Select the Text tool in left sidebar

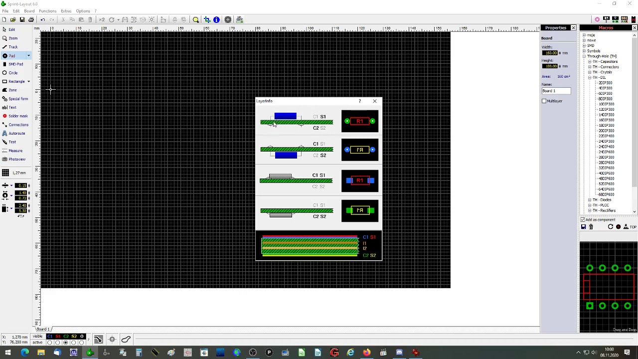(x=10, y=107)
